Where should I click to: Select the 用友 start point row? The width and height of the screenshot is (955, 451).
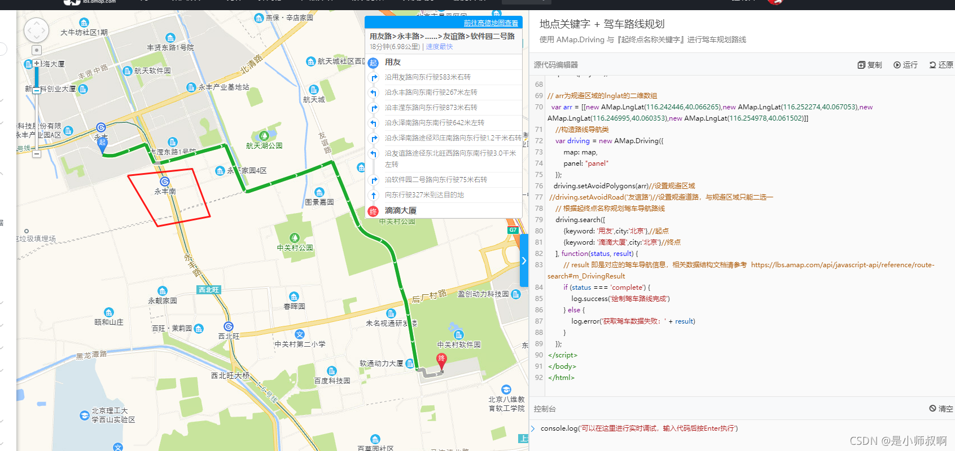click(x=443, y=62)
